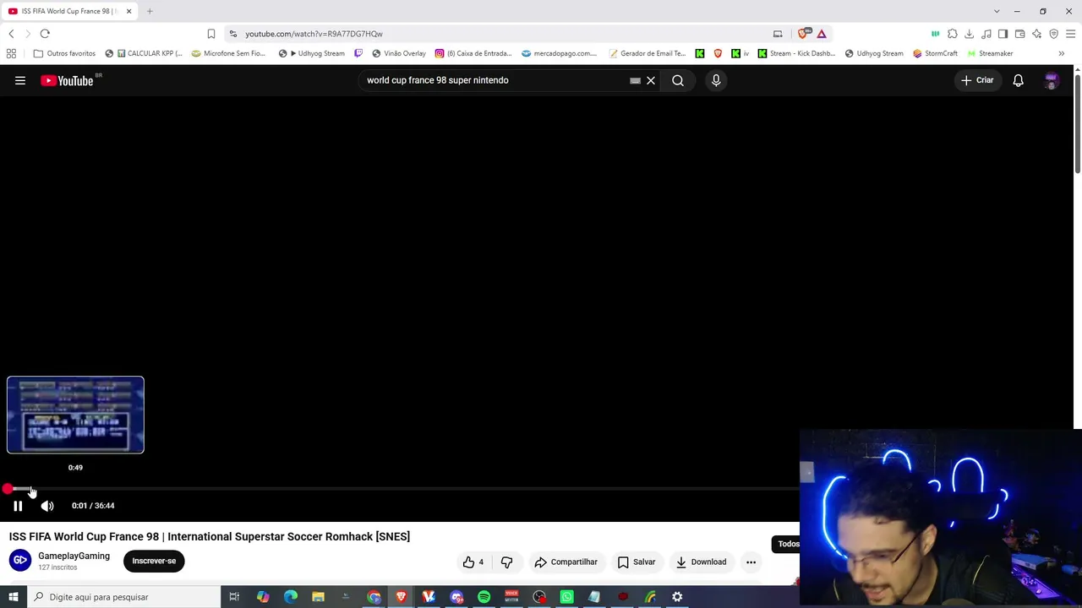Viewport: 1082px width, 608px height.
Task: Like the video with thumbs up
Action: (473, 562)
